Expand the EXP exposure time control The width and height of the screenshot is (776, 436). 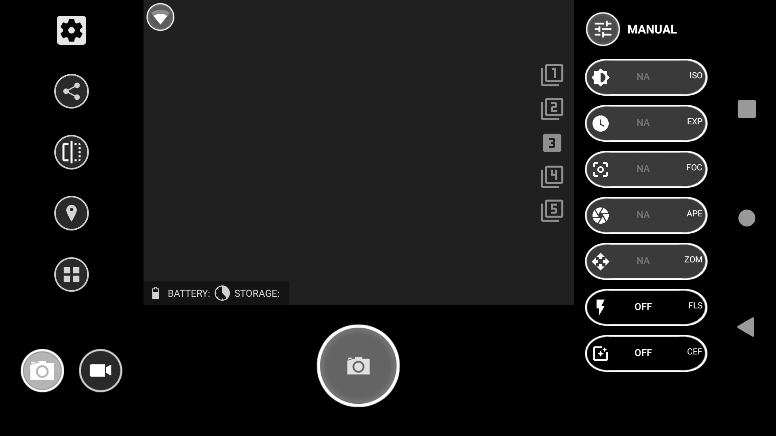point(646,123)
